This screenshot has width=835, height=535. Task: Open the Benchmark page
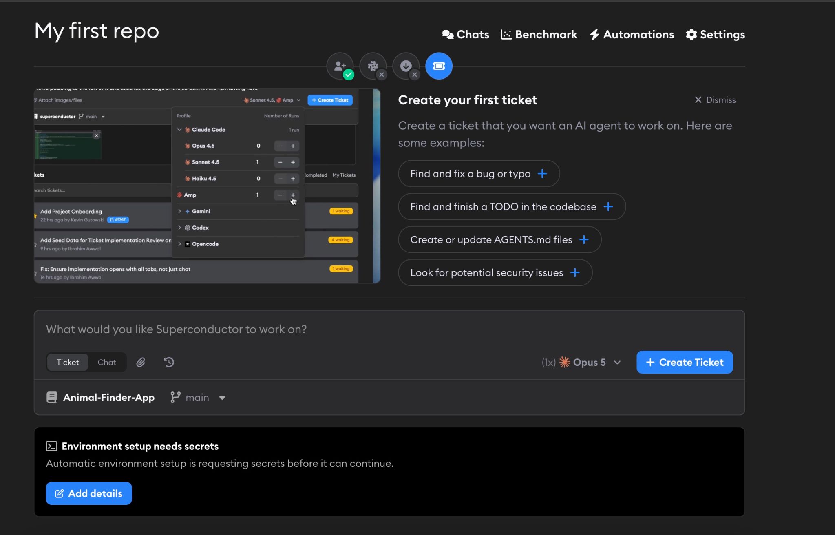(x=539, y=35)
